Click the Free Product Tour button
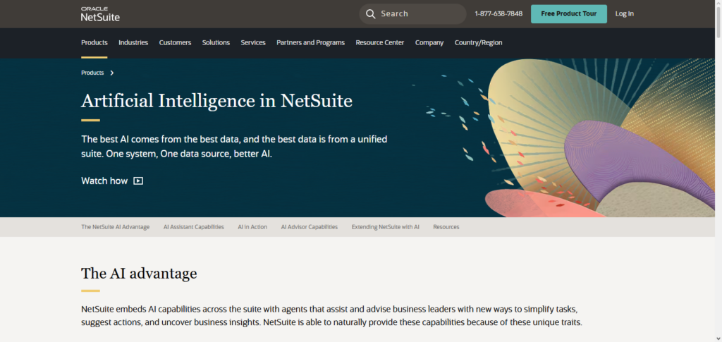The height and width of the screenshot is (342, 722). coord(569,14)
